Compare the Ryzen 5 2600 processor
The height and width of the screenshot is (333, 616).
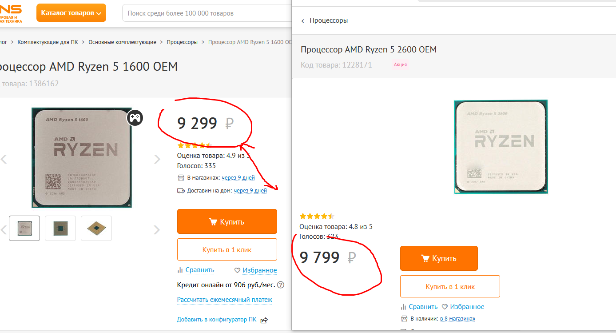419,307
